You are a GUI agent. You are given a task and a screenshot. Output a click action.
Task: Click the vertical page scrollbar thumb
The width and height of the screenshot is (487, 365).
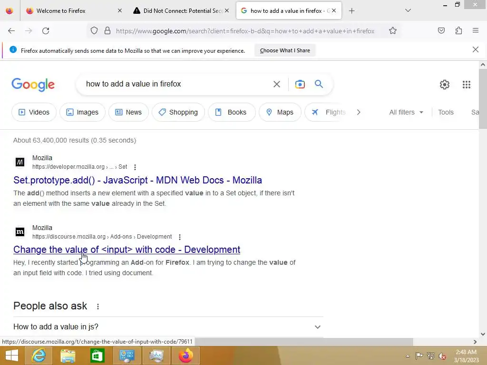pos(483,99)
